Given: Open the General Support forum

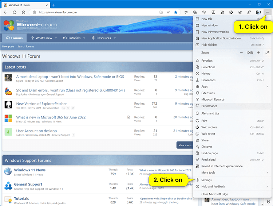Looking at the screenshot, I should (28, 184).
